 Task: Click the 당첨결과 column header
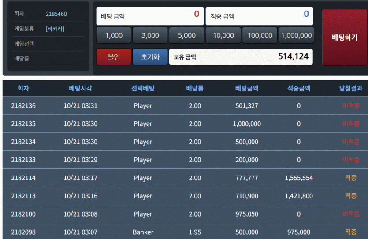click(x=351, y=88)
